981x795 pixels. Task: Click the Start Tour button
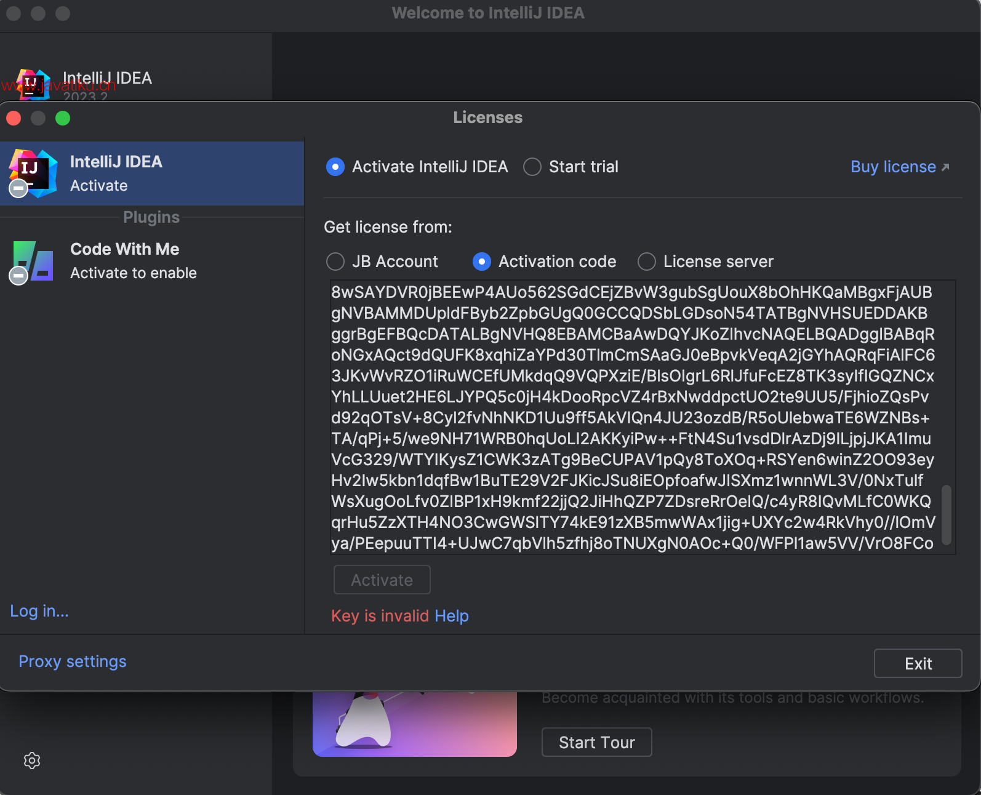[596, 743]
